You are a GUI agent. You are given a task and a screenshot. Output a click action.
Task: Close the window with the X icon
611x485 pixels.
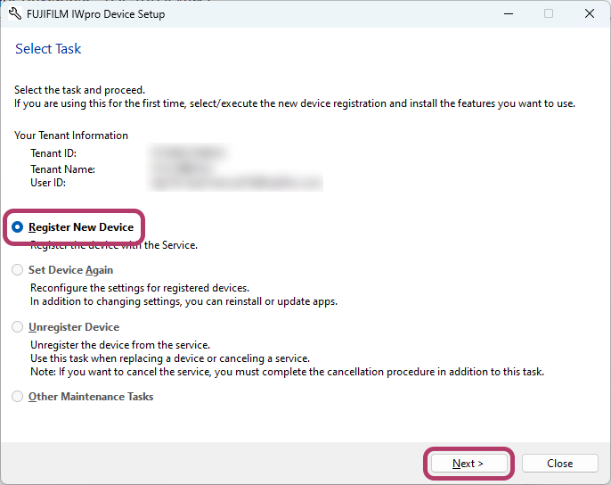point(590,13)
